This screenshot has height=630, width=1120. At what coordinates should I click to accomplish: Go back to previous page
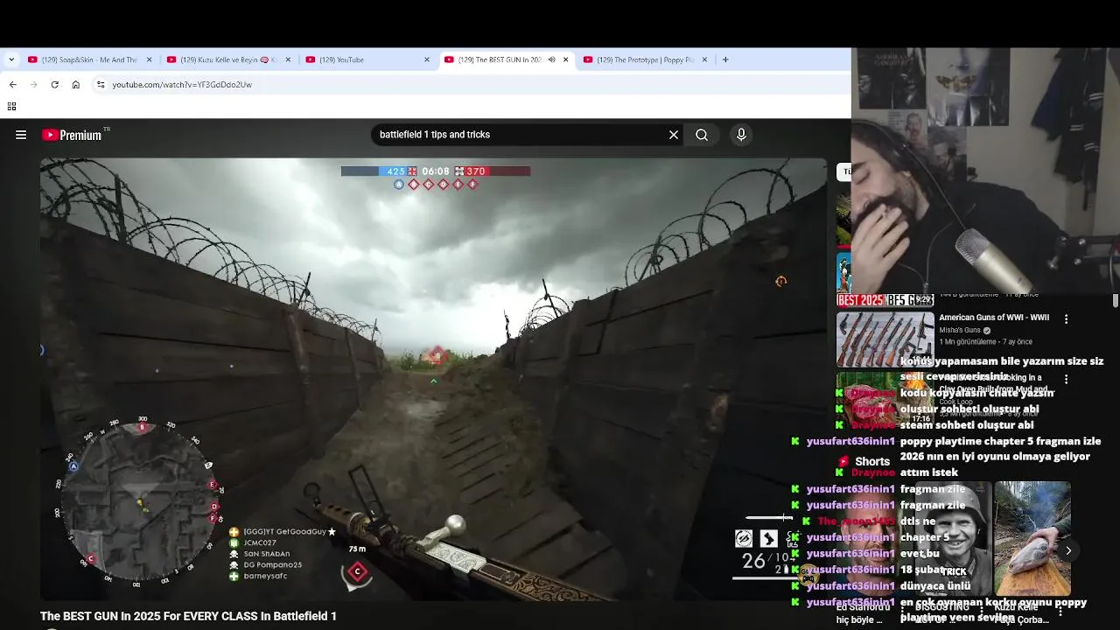pos(12,84)
